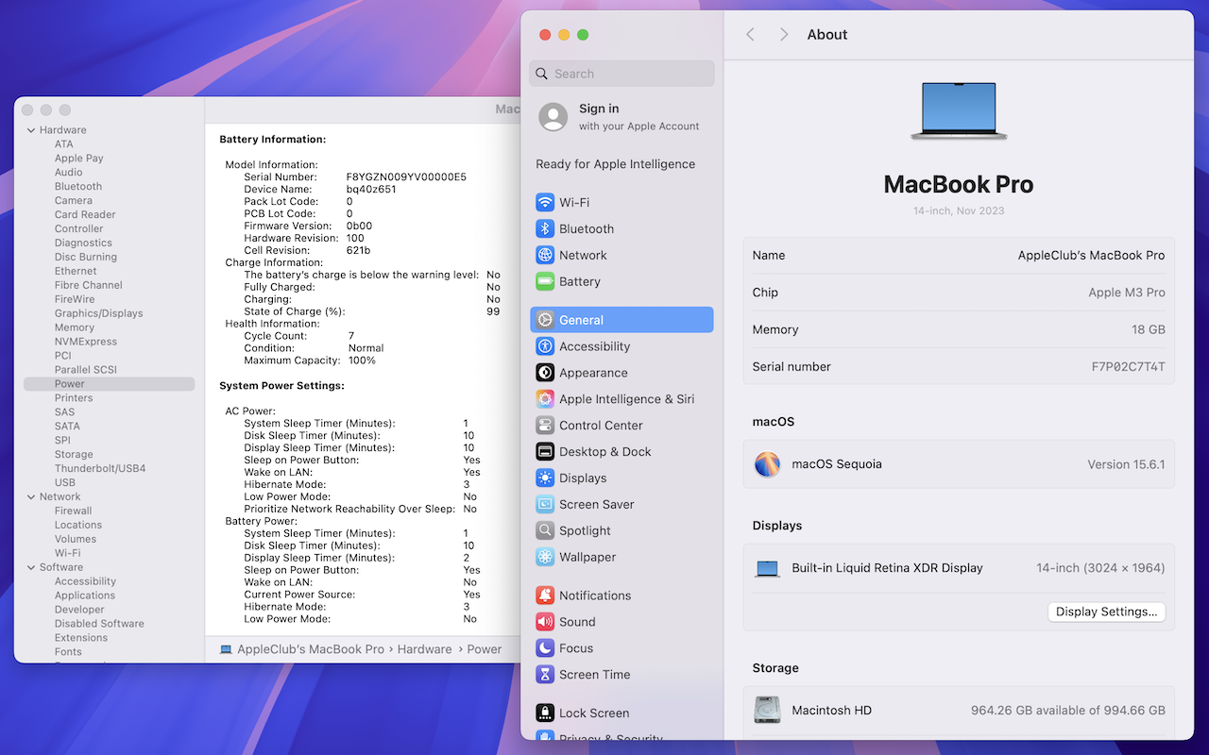
Task: Click the Network globe icon
Action: pos(545,255)
